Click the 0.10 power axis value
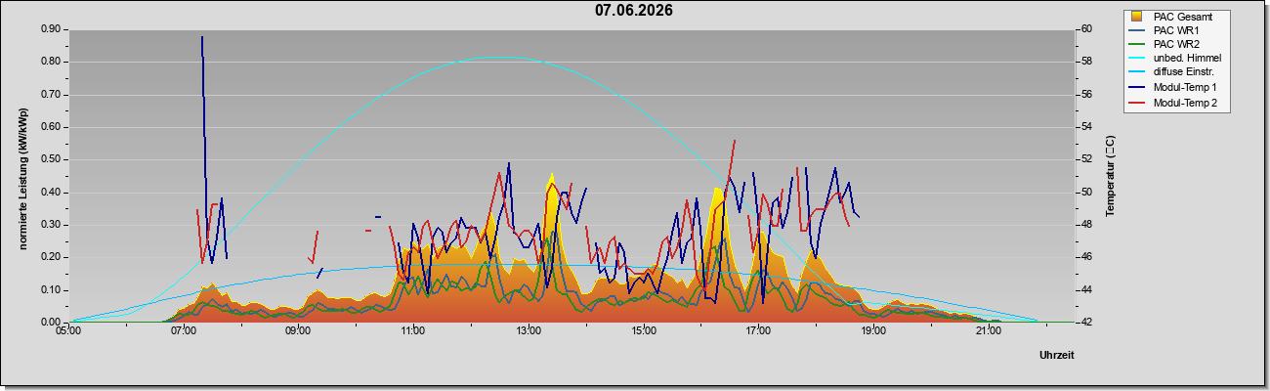 point(51,289)
